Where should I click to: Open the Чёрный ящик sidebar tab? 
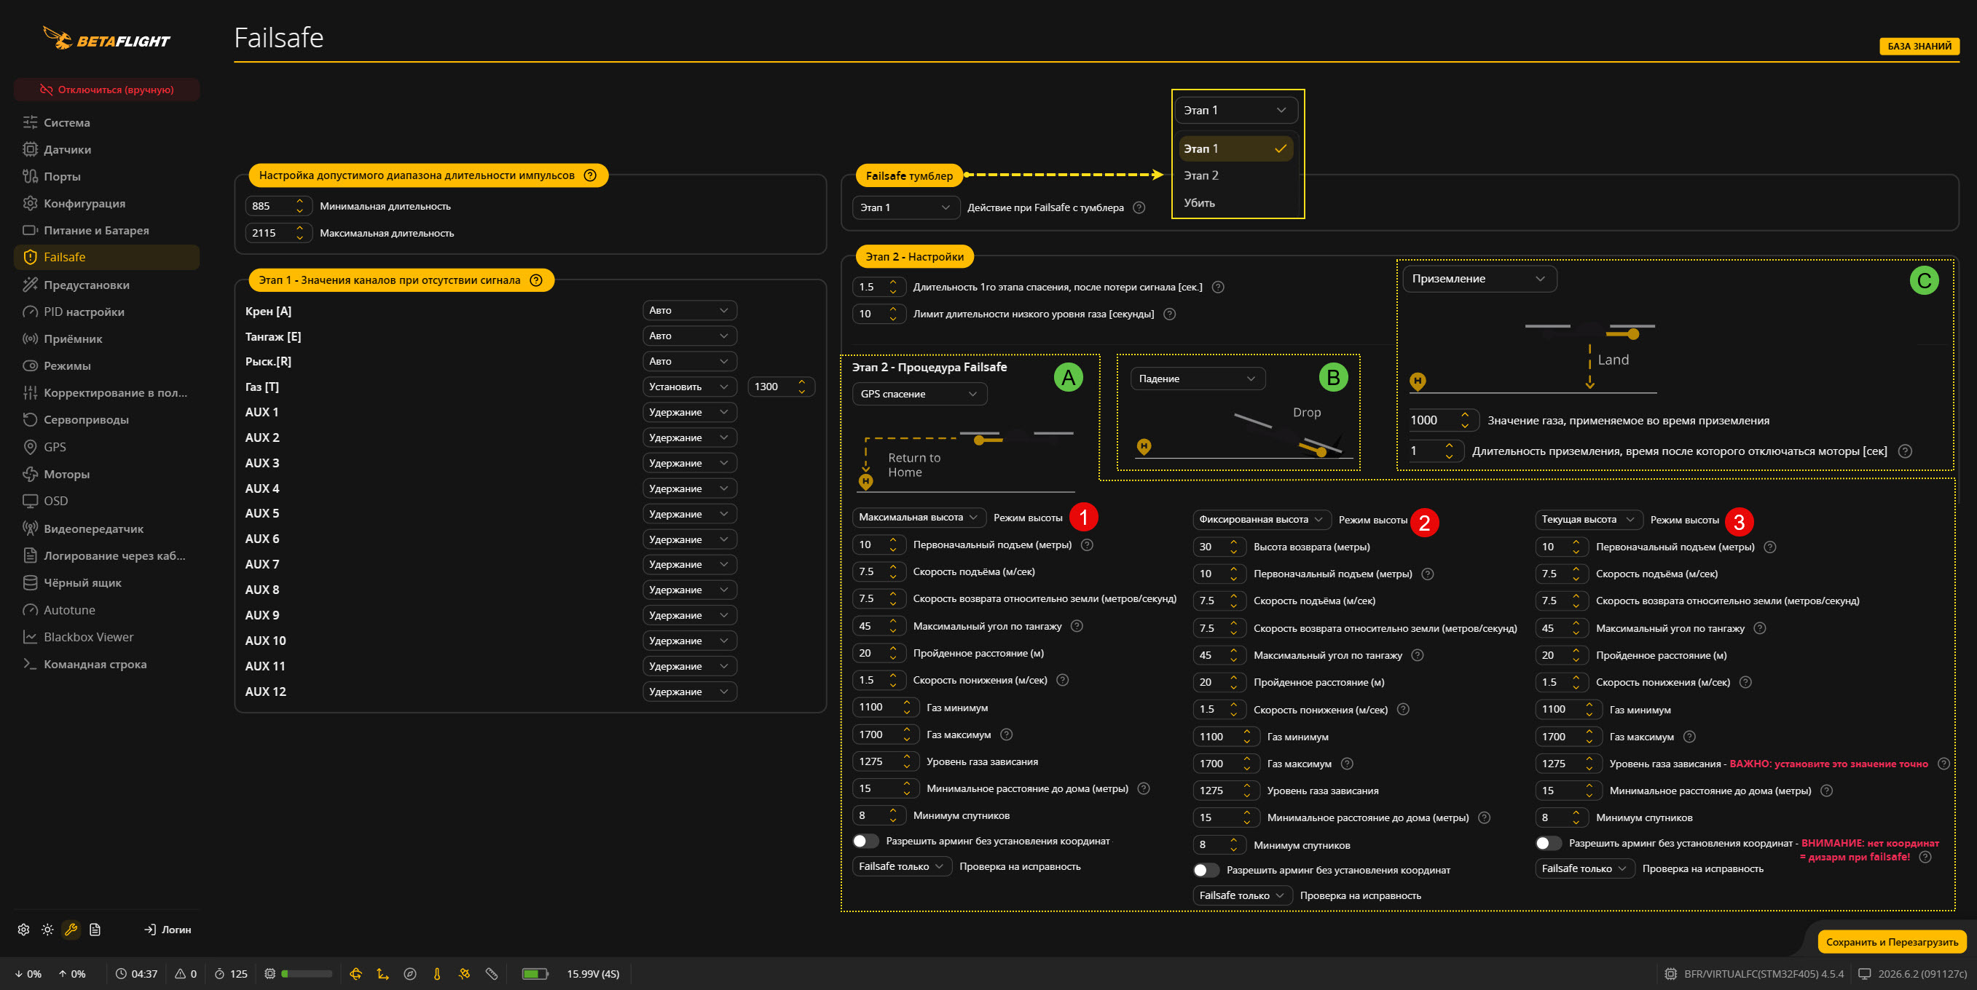coord(106,583)
